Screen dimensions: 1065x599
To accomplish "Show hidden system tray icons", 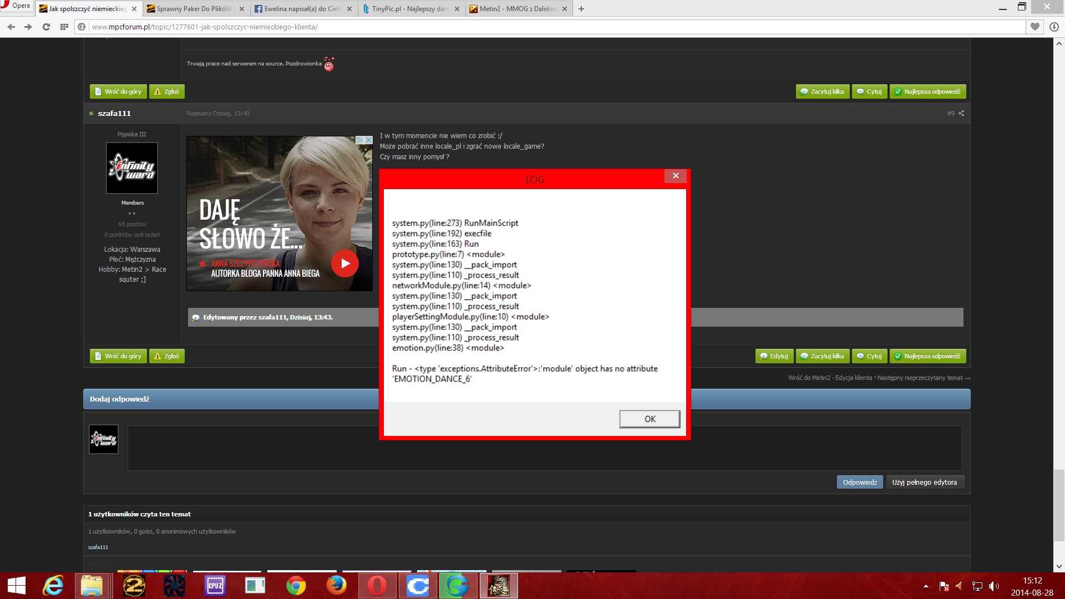I will point(926,586).
